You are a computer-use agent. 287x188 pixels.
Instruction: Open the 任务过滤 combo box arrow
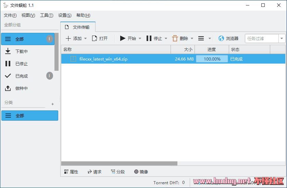coord(282,39)
